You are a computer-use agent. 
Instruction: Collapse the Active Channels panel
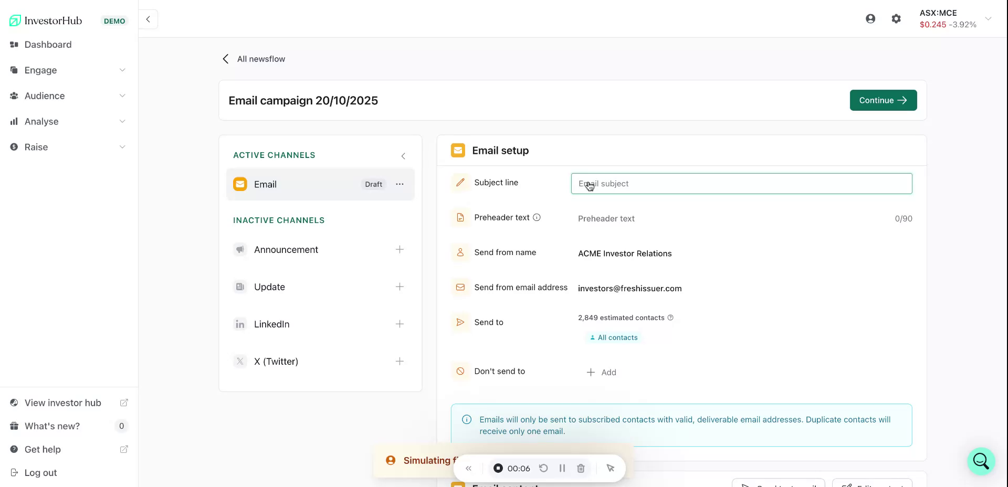click(x=403, y=156)
